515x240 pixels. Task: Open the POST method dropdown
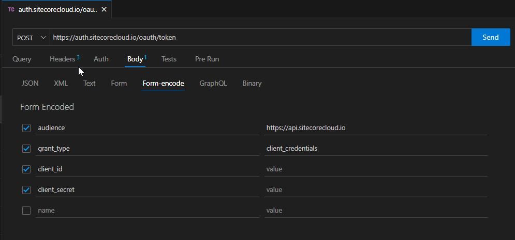pyautogui.click(x=31, y=38)
